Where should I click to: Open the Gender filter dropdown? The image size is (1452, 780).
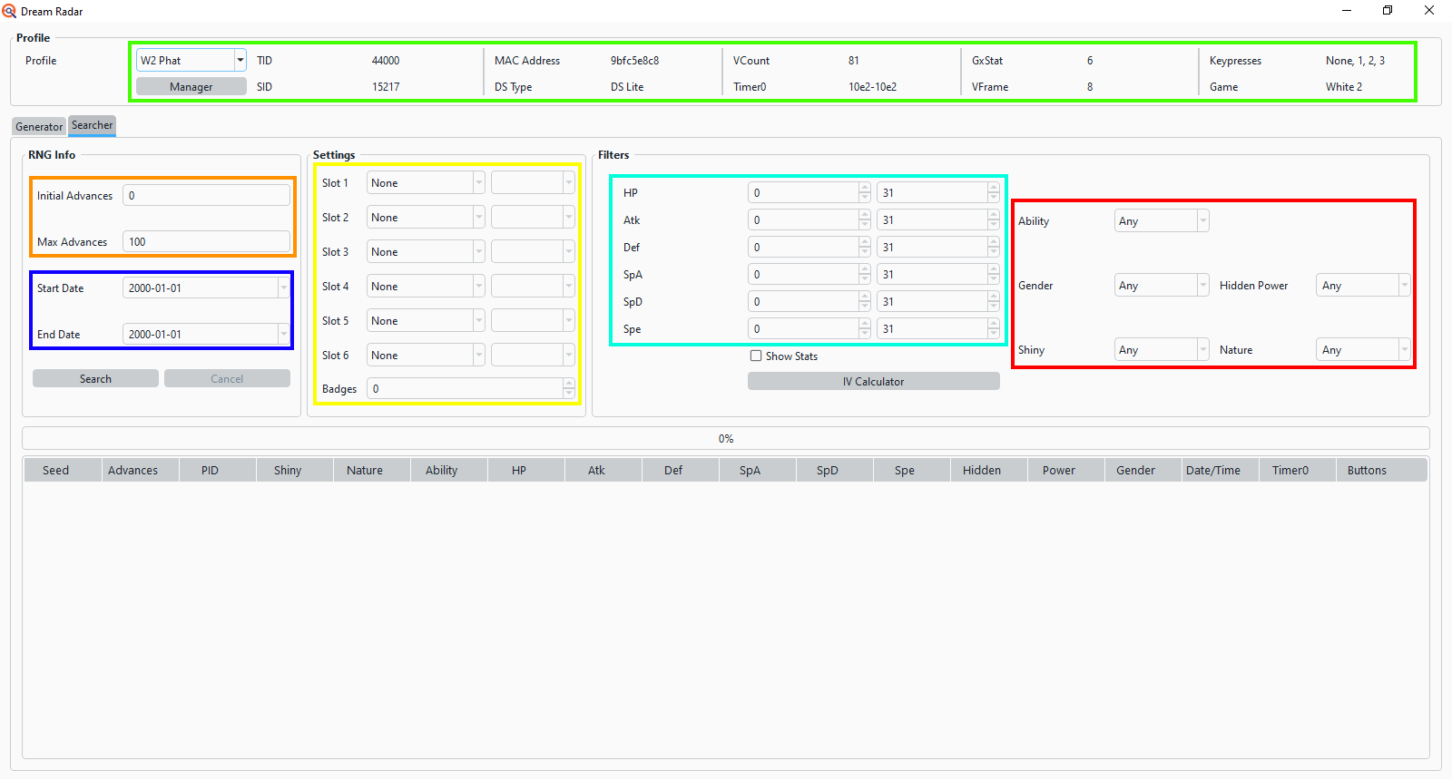click(1162, 286)
